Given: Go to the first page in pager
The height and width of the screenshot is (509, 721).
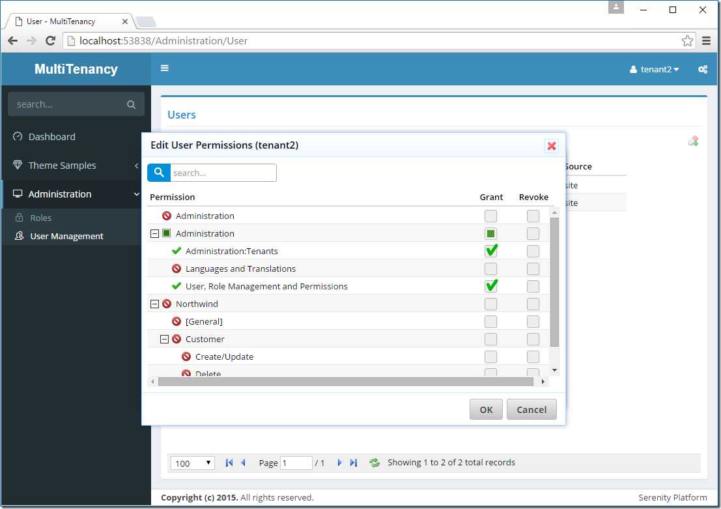Looking at the screenshot, I should [229, 463].
